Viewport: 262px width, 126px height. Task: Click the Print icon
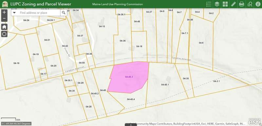point(241,4)
